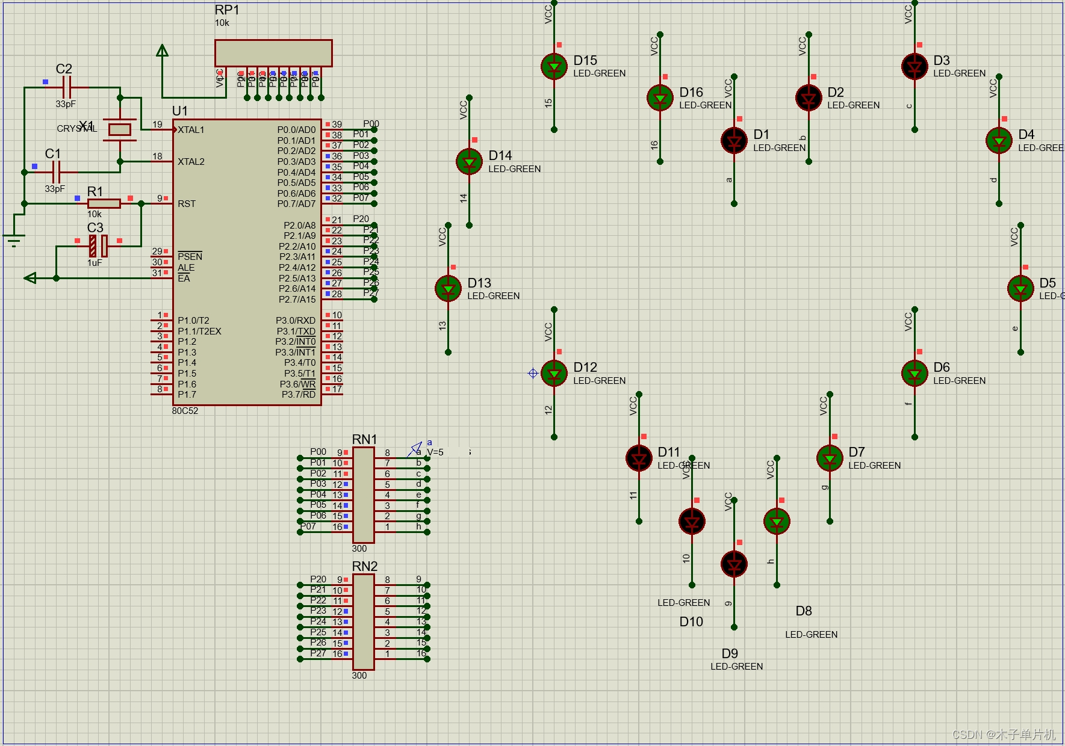Select the power arrow terminal near RP1
This screenshot has width=1065, height=746.
click(162, 51)
